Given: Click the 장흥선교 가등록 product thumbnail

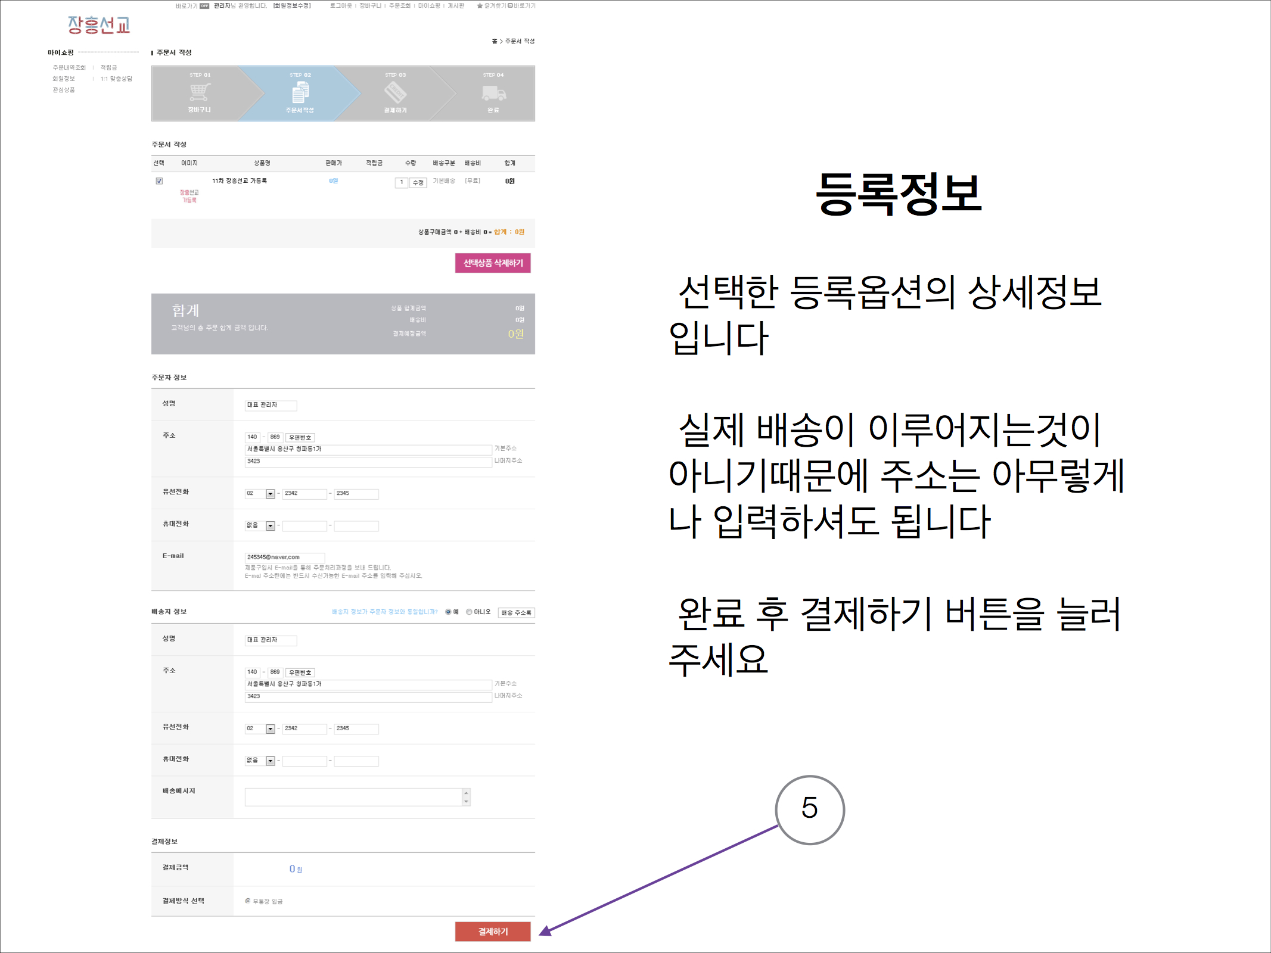Looking at the screenshot, I should (x=189, y=196).
